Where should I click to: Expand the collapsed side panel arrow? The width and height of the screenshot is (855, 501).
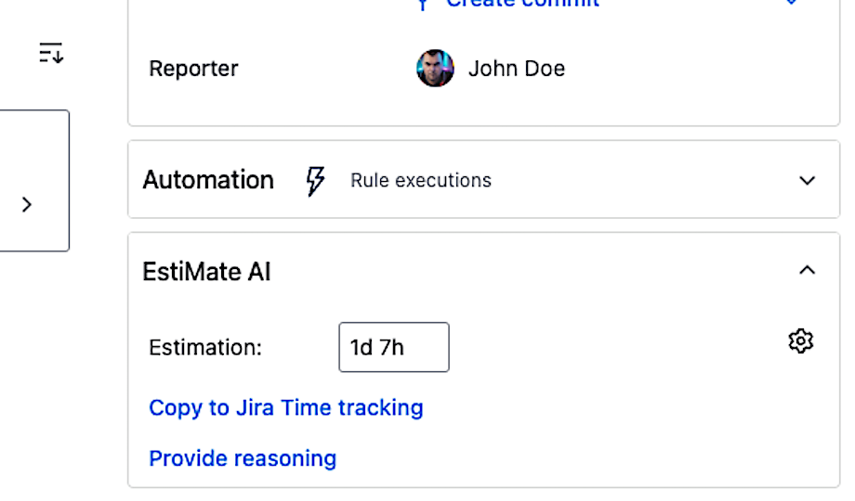27,205
